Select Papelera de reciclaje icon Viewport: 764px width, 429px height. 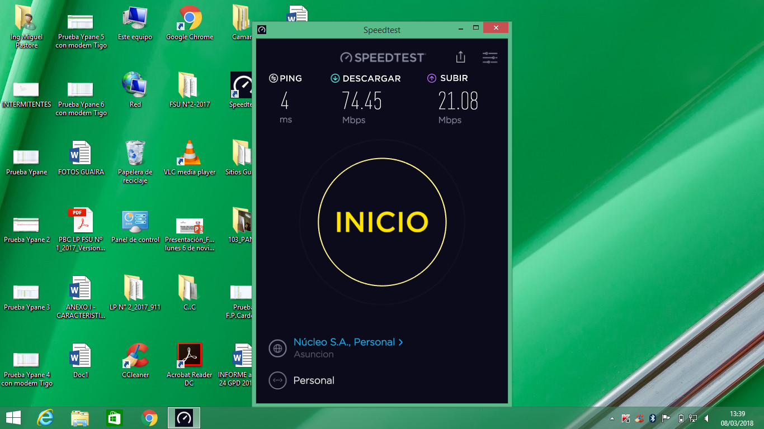coord(135,162)
